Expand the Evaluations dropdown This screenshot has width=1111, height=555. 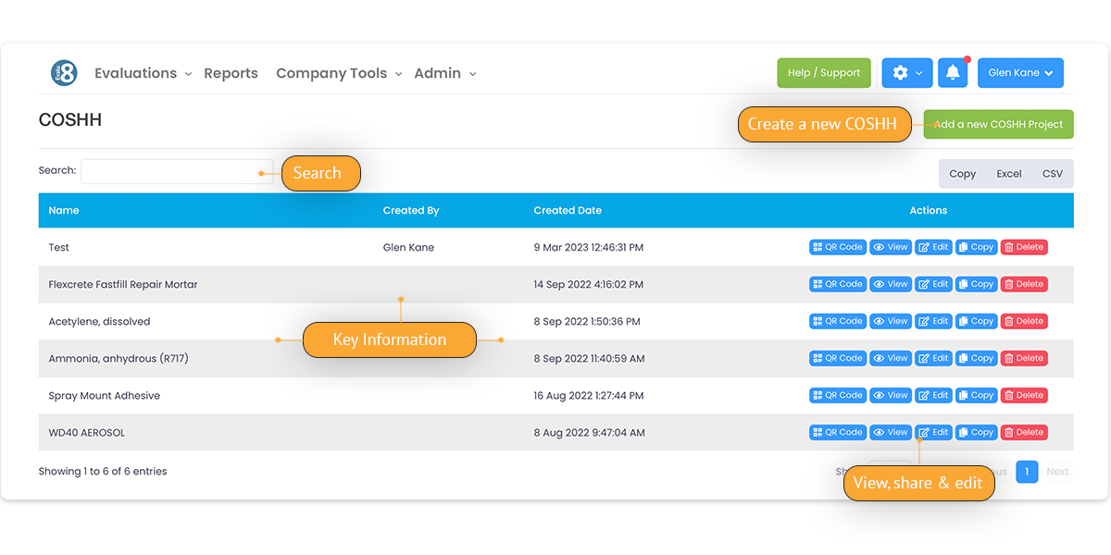click(137, 72)
